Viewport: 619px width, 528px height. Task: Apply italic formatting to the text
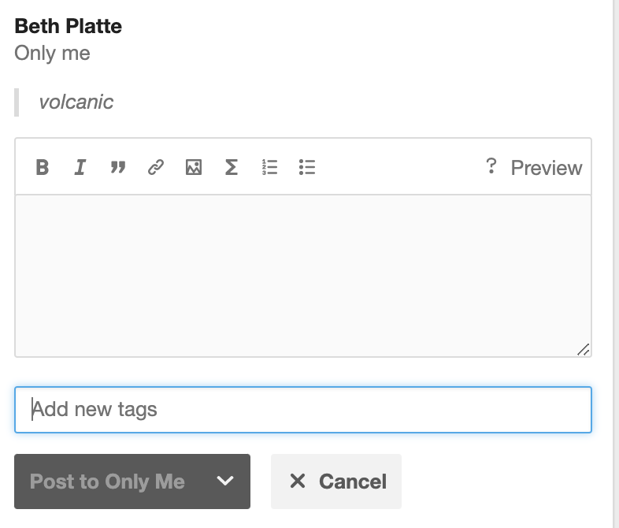(x=80, y=167)
